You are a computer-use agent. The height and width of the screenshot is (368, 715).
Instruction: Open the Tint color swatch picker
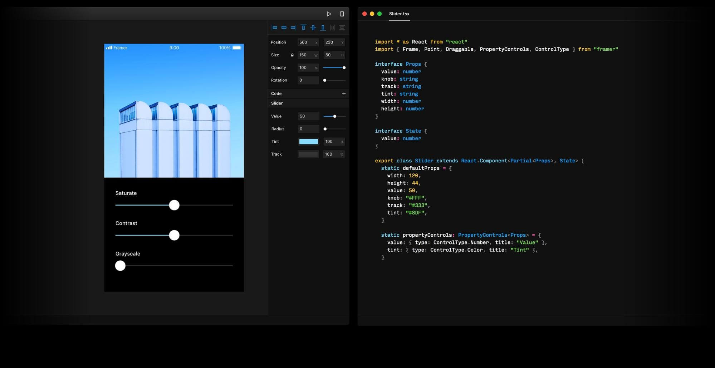point(308,141)
